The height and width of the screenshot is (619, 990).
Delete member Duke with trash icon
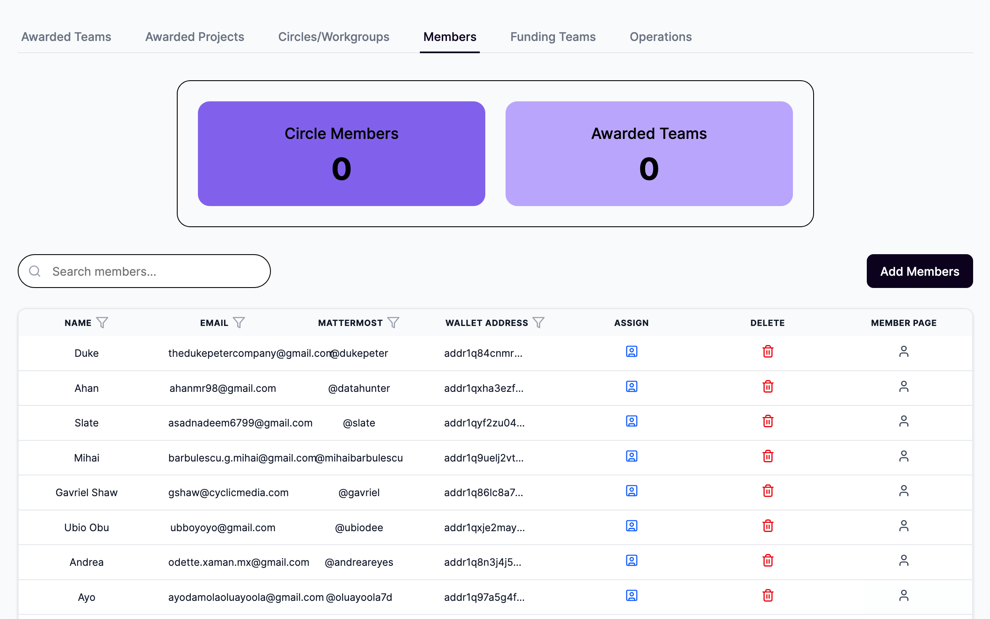(x=768, y=351)
